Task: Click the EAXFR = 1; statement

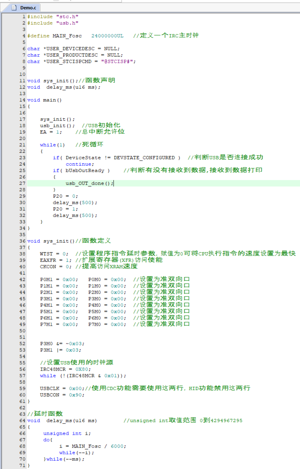Action: pos(56,260)
